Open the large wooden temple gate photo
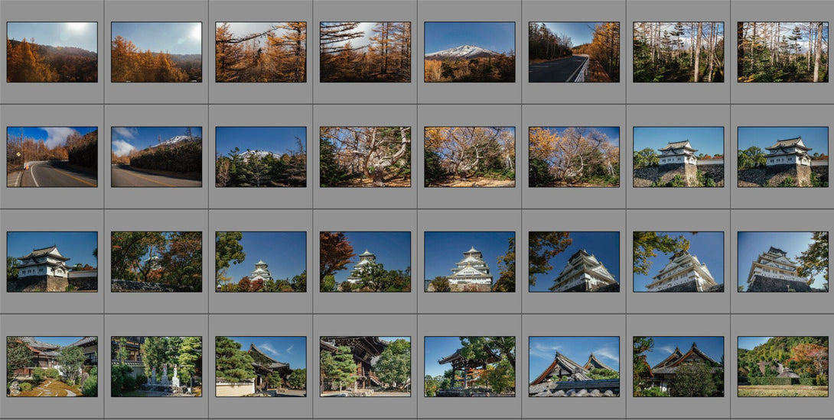This screenshot has width=834, height=420. tap(366, 367)
